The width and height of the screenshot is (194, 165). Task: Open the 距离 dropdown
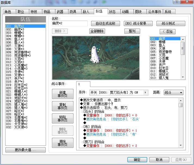174,92
